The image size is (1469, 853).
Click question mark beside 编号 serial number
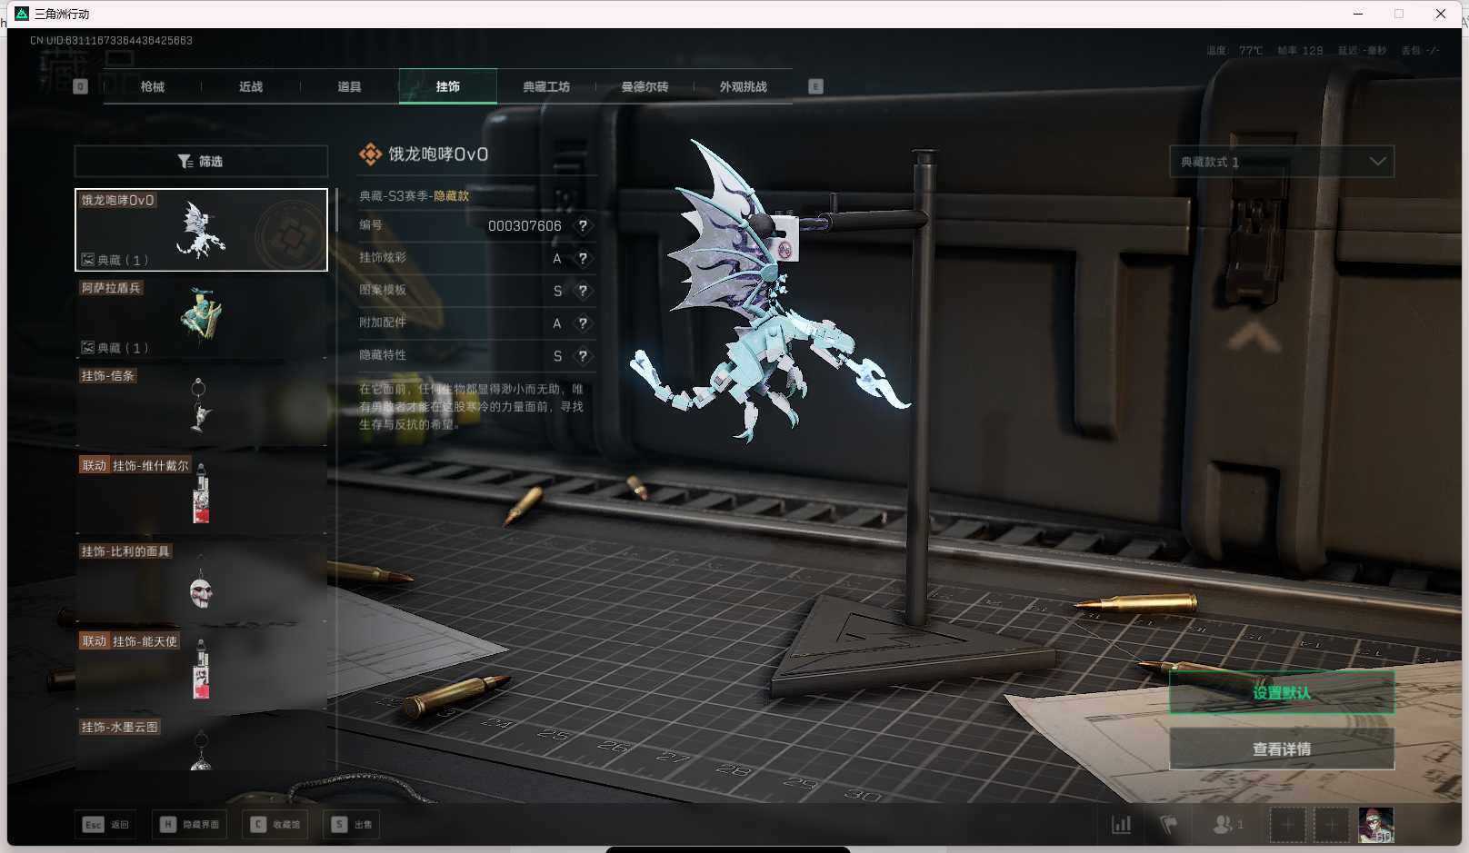point(583,226)
